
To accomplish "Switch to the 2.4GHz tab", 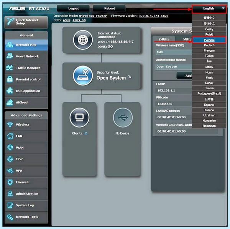I will 164,39.
